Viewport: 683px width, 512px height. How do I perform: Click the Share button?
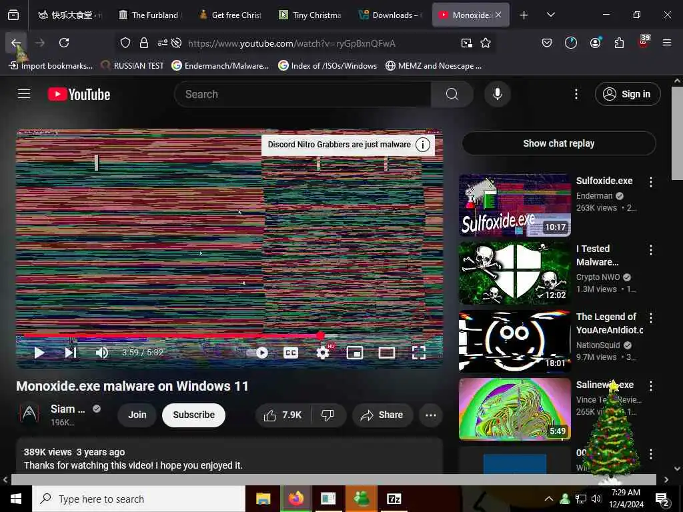pos(382,415)
